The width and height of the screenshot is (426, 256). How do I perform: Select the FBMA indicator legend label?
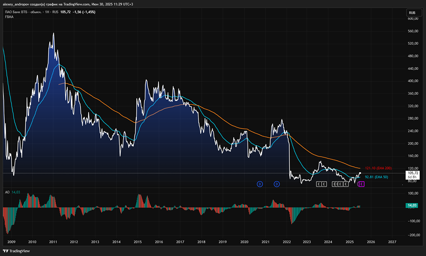[x=10, y=17]
